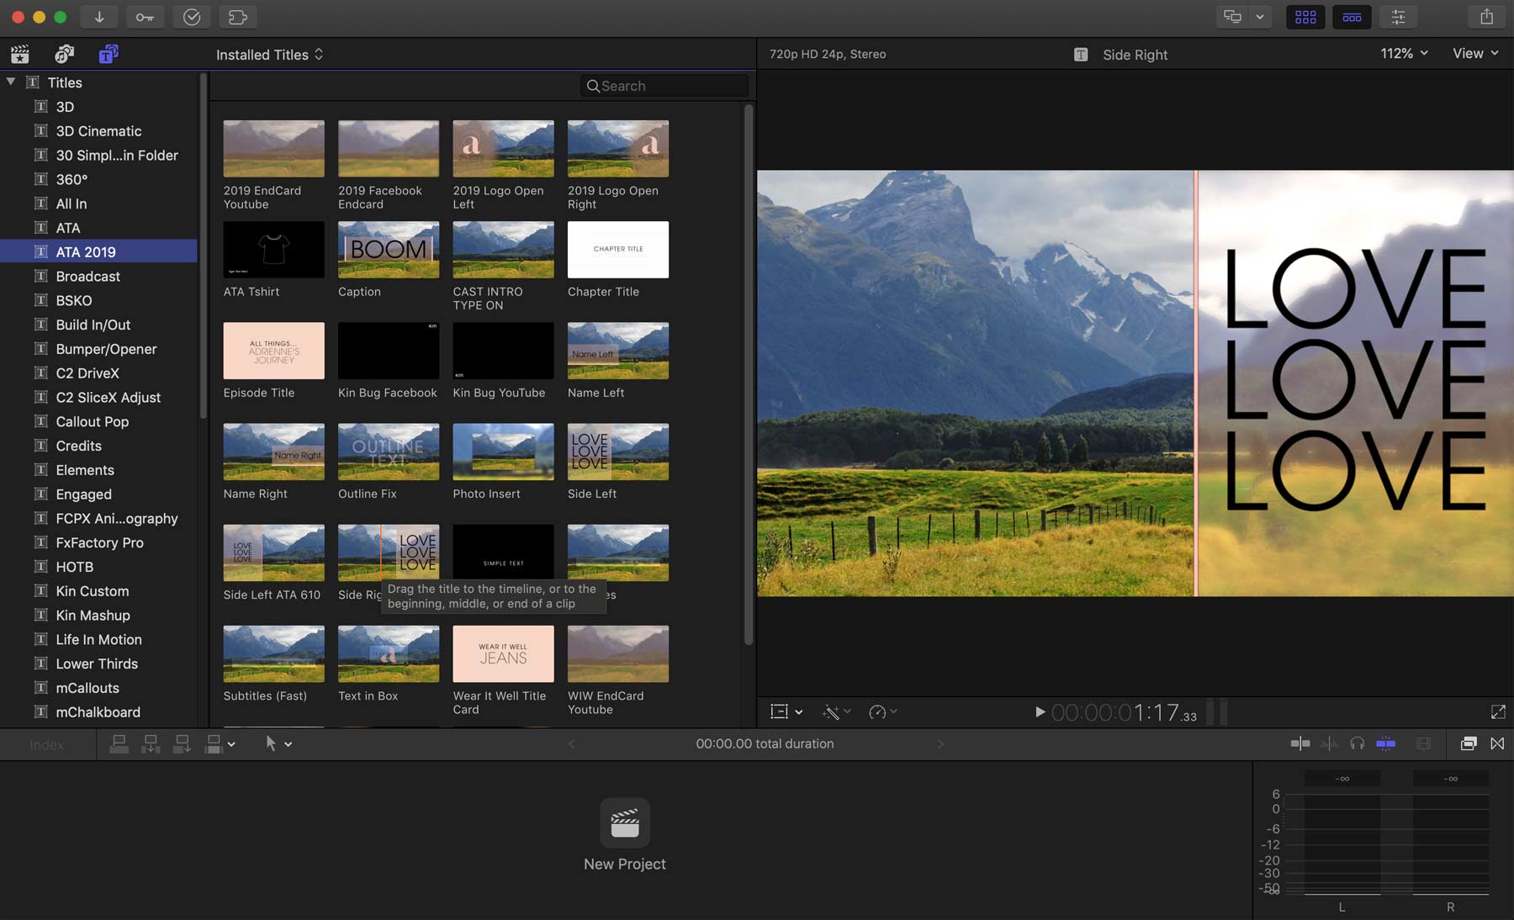Click the titles Search field
The image size is (1514, 920).
tap(664, 86)
